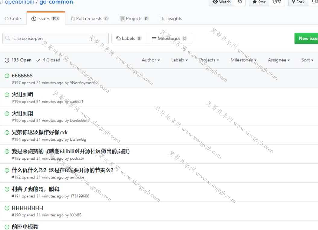318x230 pixels.
Task: Expand the Labels filter dropdown
Action: 180,60
